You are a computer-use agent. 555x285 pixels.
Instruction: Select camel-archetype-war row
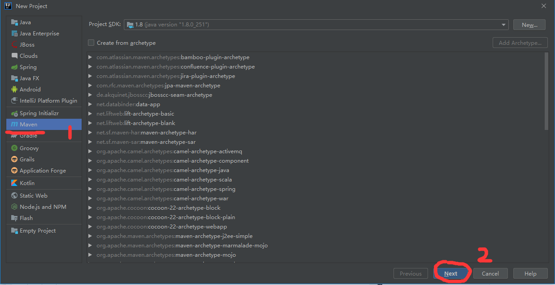pyautogui.click(x=315, y=199)
